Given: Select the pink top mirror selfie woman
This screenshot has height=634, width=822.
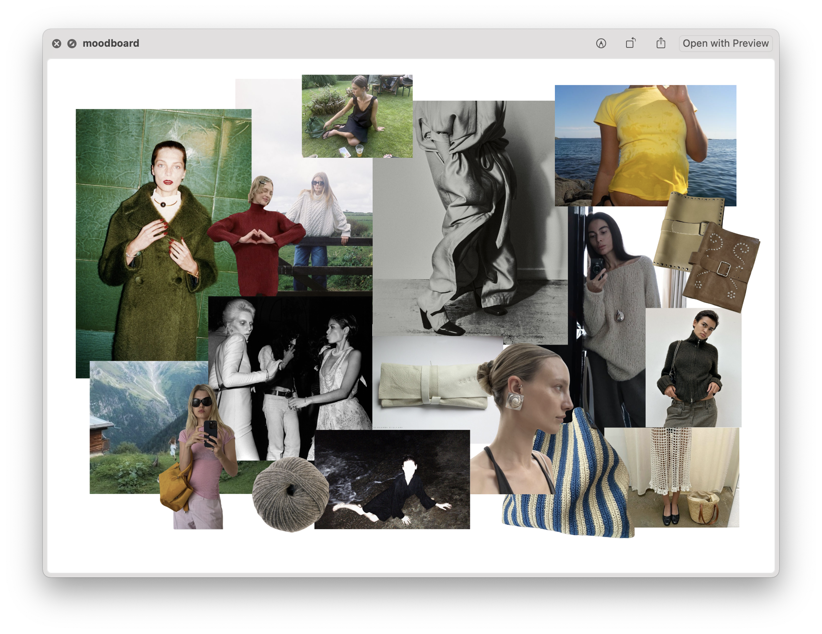Looking at the screenshot, I should (x=203, y=467).
